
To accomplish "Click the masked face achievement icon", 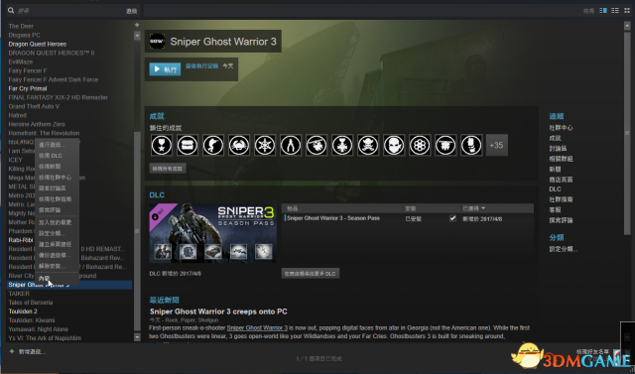I will click(394, 145).
